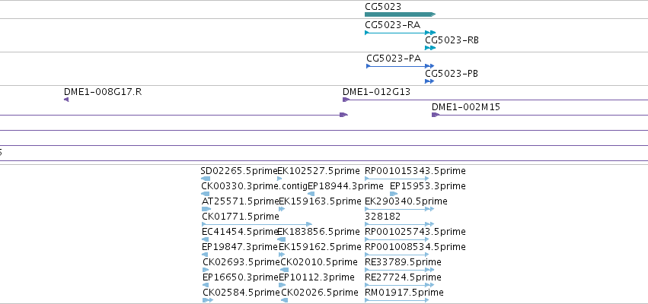Screen dimensions: 648x304
Task: Select the CG5023-PB protein arrows
Action: (429, 81)
